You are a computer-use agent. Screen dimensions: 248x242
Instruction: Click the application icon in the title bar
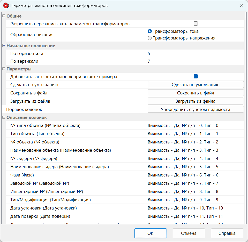pos(5,5)
